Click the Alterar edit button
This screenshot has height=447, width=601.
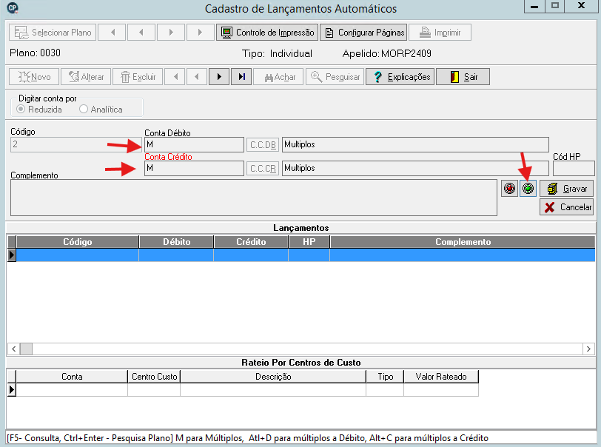point(86,77)
